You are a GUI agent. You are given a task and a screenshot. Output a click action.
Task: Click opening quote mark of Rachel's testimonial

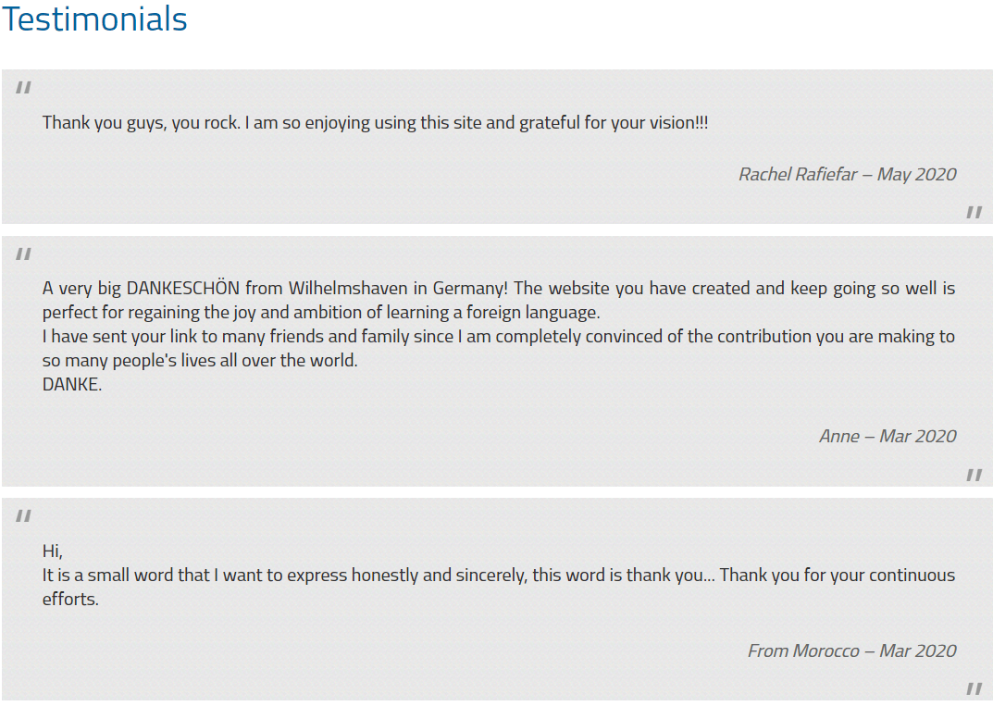point(23,87)
